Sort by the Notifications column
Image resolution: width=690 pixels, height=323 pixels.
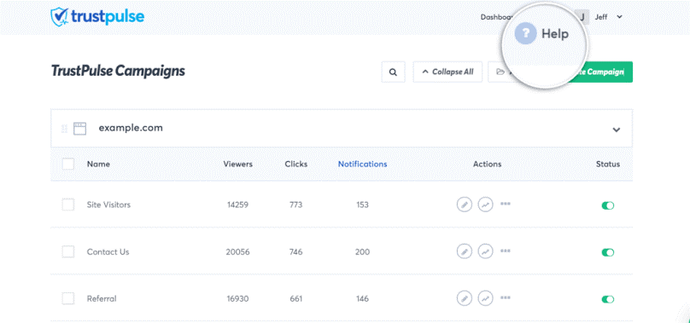[x=363, y=164]
